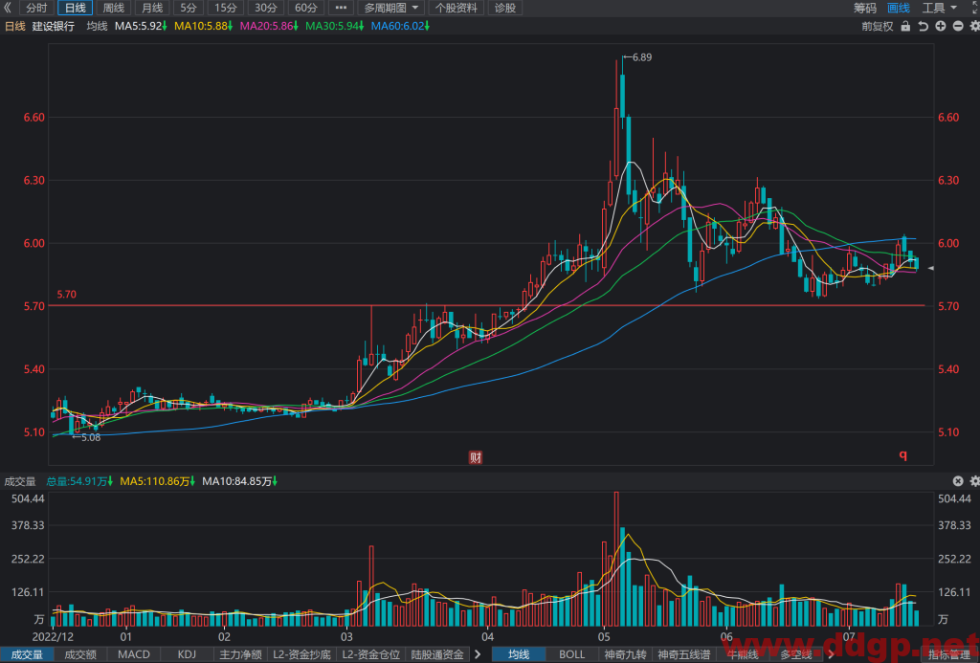This screenshot has height=663, width=980.
Task: Open the 月线 monthly chart
Action: [152, 8]
